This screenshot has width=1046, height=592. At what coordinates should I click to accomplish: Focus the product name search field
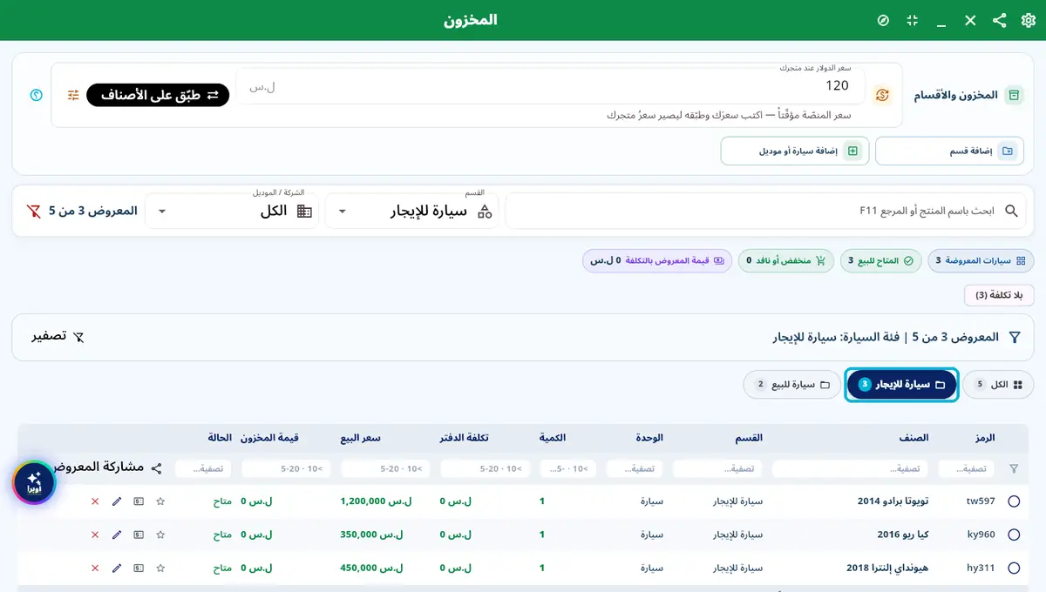765,211
